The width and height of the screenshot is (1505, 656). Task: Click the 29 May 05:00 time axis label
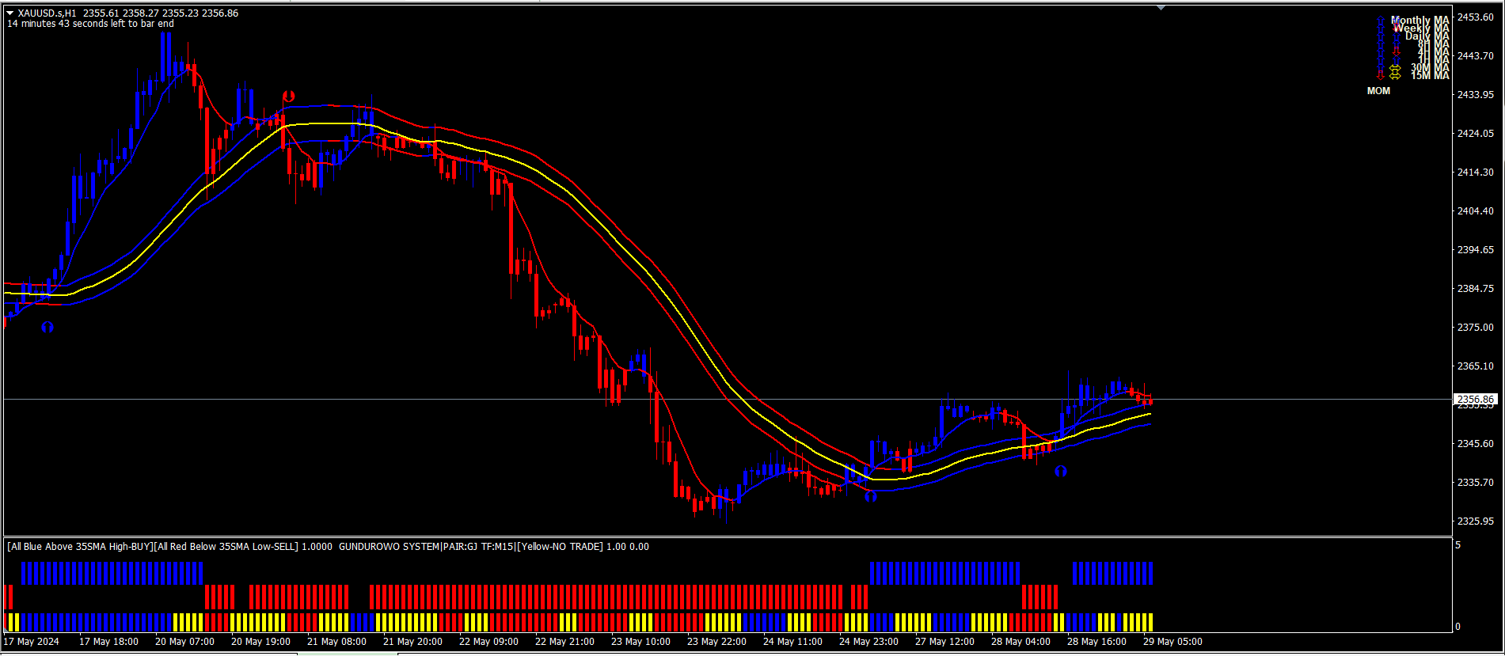(1172, 642)
